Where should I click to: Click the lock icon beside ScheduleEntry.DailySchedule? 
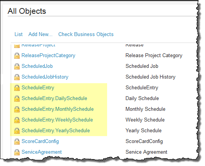[x=17, y=99]
